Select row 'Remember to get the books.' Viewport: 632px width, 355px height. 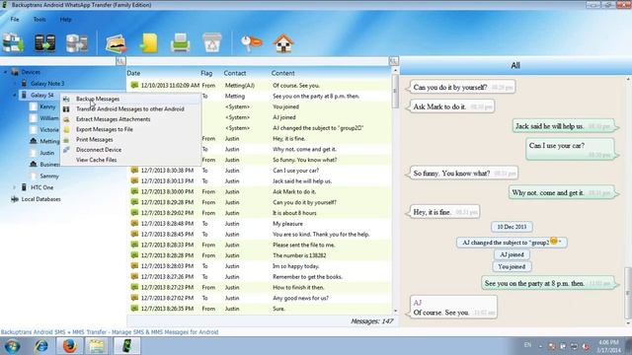(259, 276)
